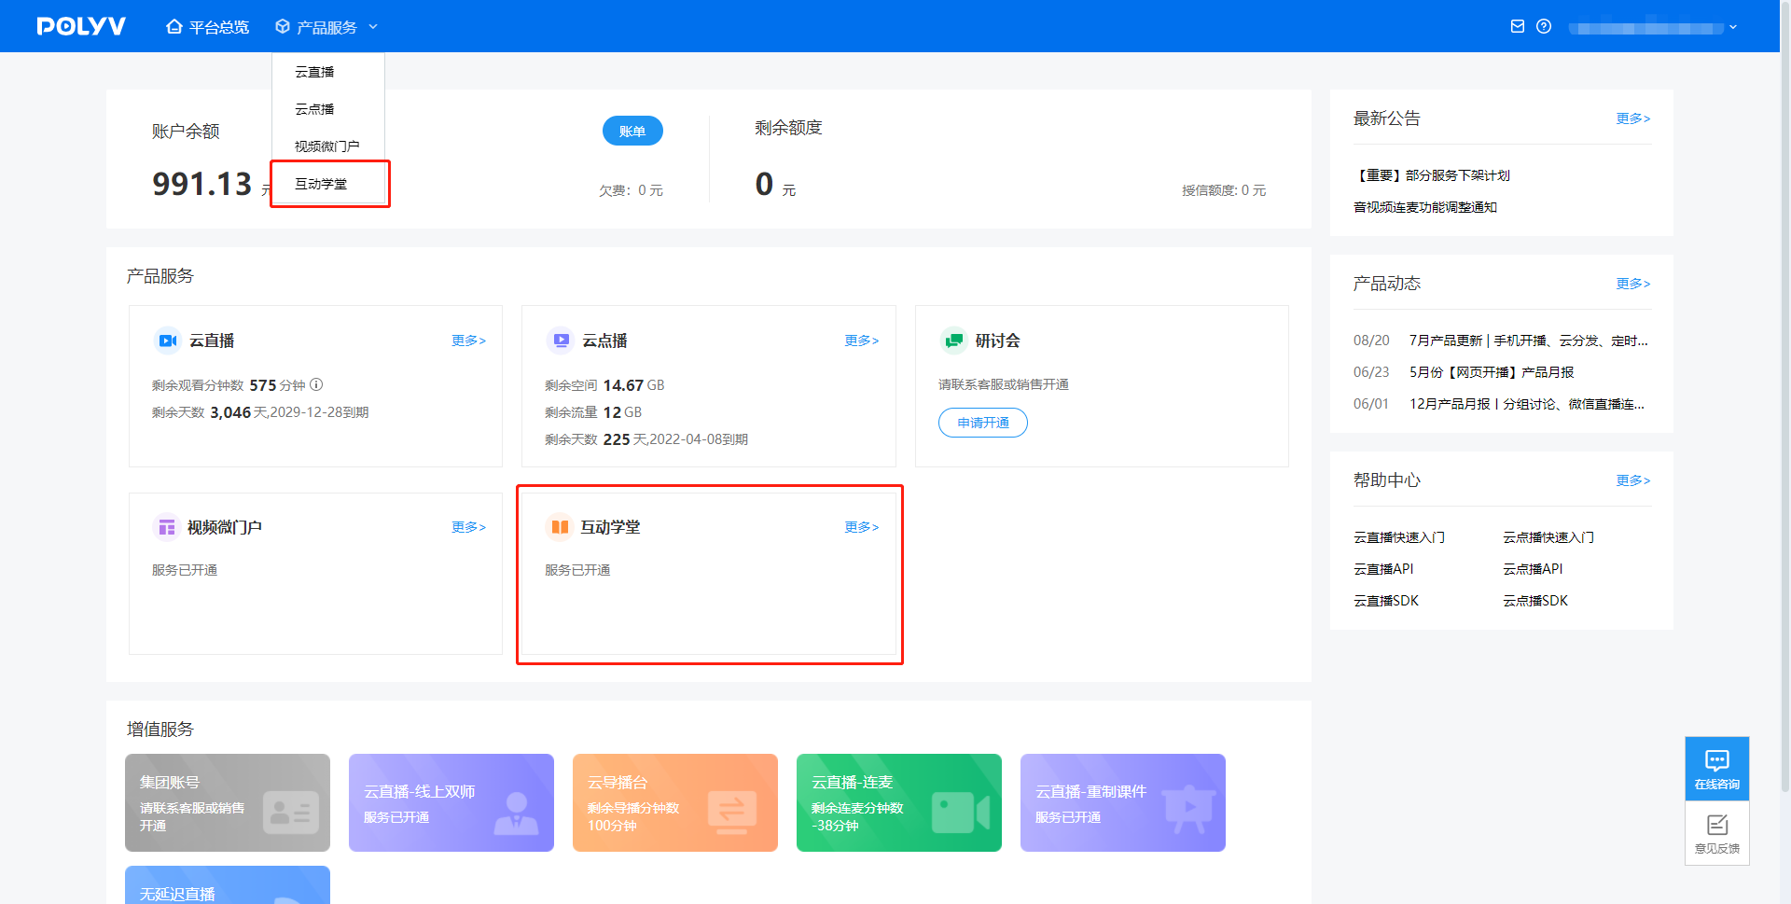Open 在线咨询 chat widget
The height and width of the screenshot is (904, 1791).
point(1717,769)
